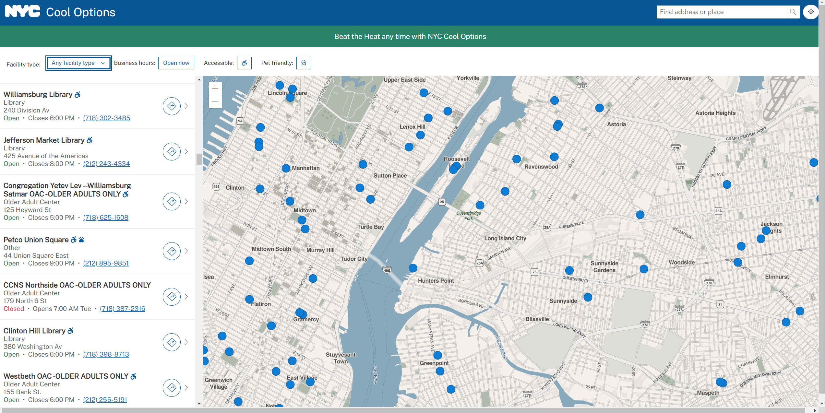Click the search magnifier icon

[793, 12]
